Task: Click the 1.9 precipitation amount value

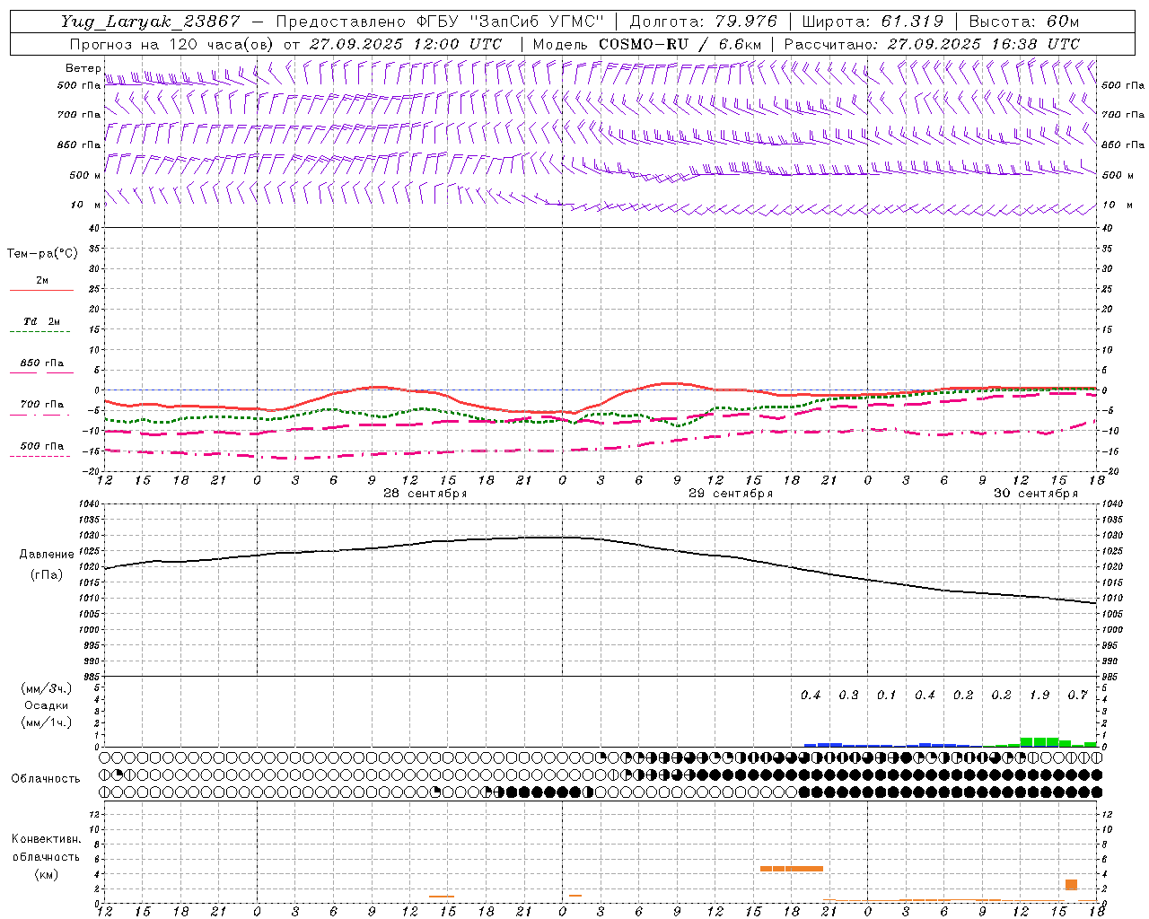Action: 1039,696
